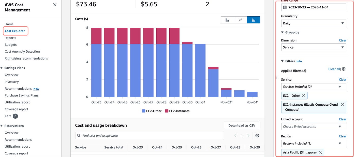
Task: Remove the EC2 - Other service filter
Action: pos(304,96)
